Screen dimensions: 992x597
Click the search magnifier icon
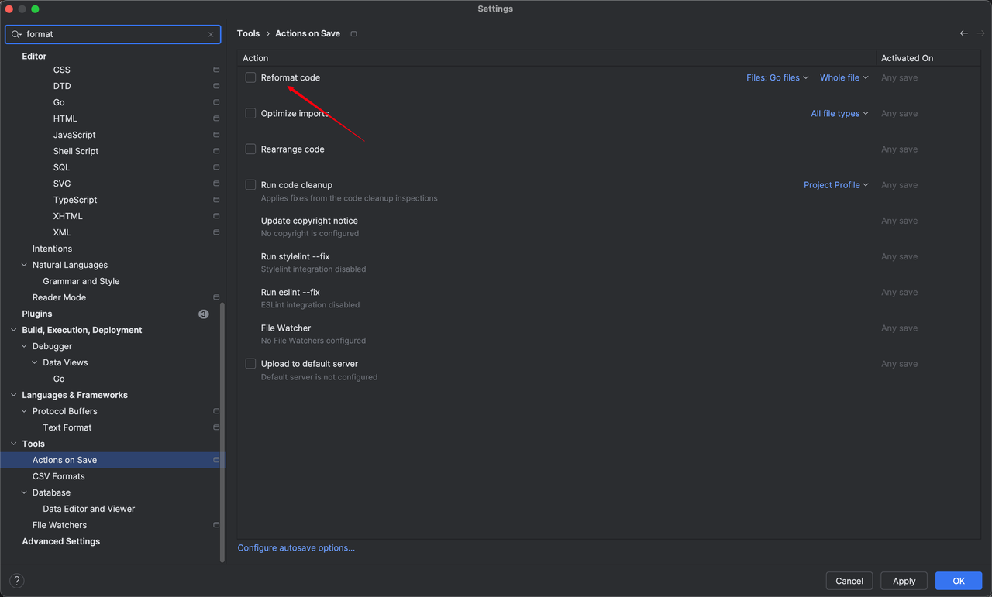pyautogui.click(x=15, y=34)
